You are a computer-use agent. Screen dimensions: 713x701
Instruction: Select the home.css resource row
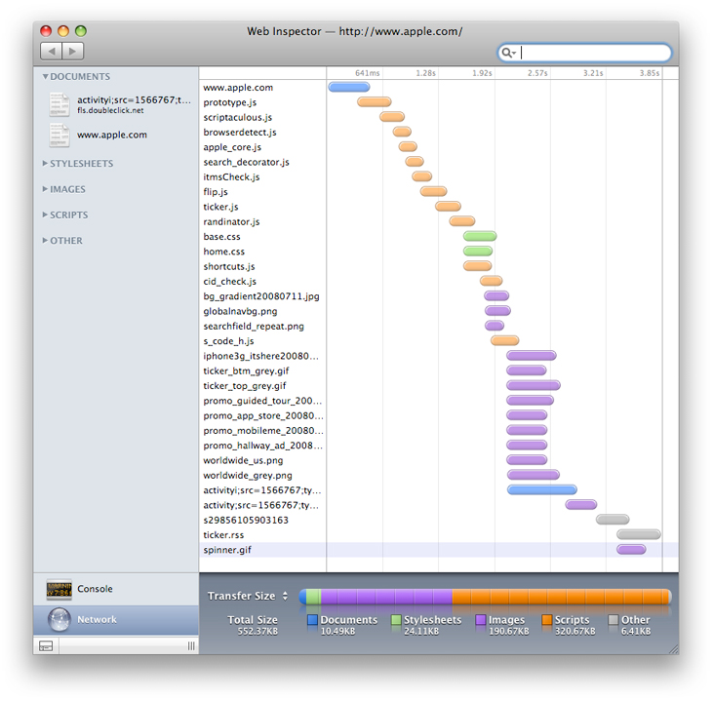point(439,252)
